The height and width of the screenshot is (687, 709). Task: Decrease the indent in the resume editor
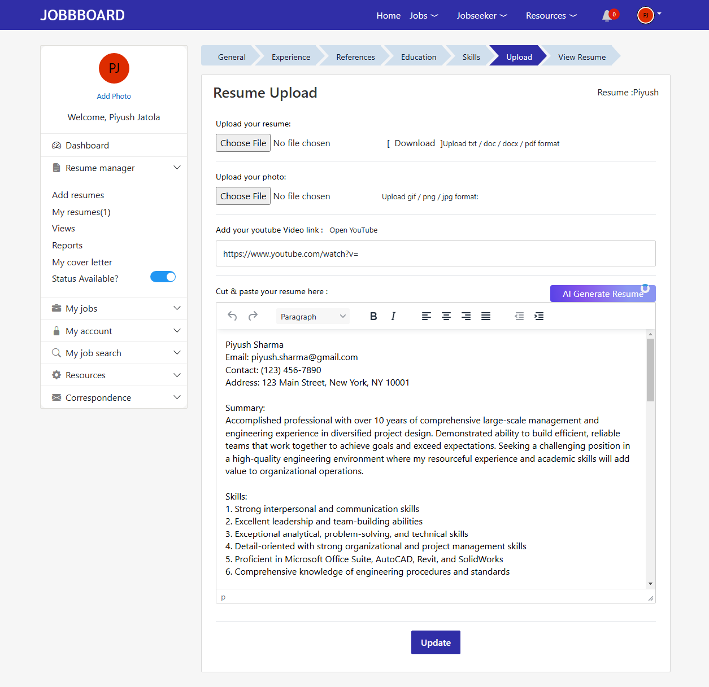point(519,316)
